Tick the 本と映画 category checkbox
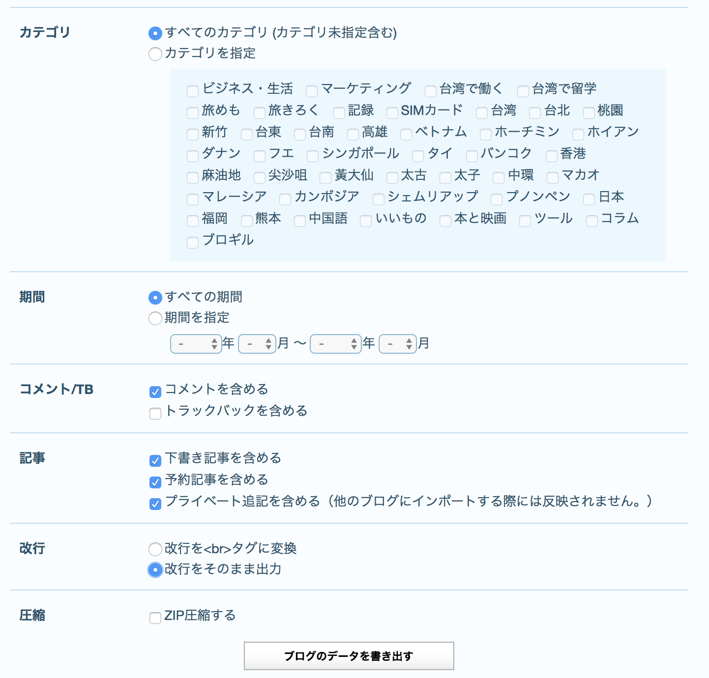 tap(445, 221)
